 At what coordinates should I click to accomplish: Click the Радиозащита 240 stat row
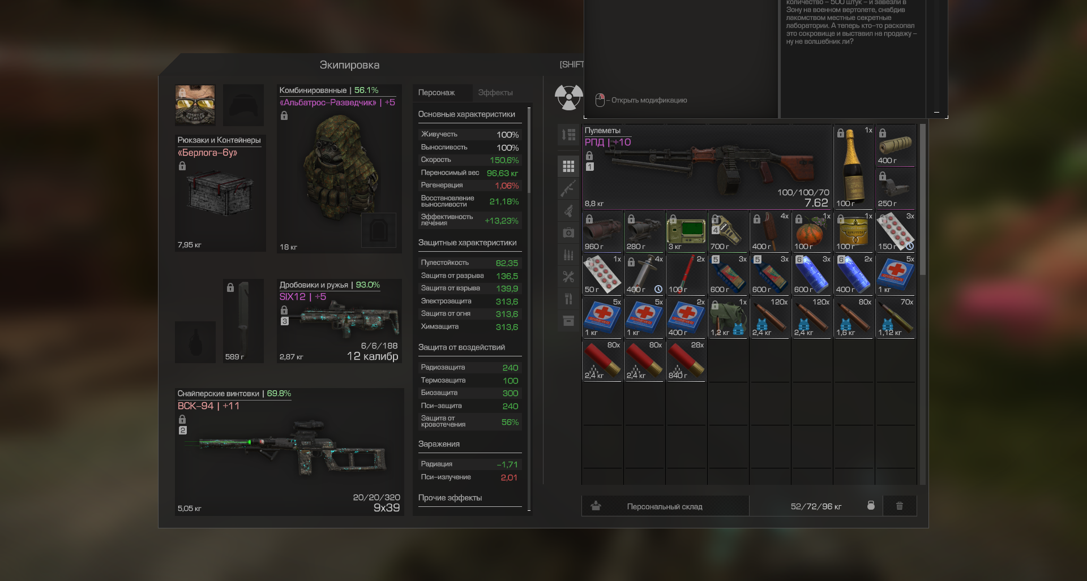coord(469,368)
